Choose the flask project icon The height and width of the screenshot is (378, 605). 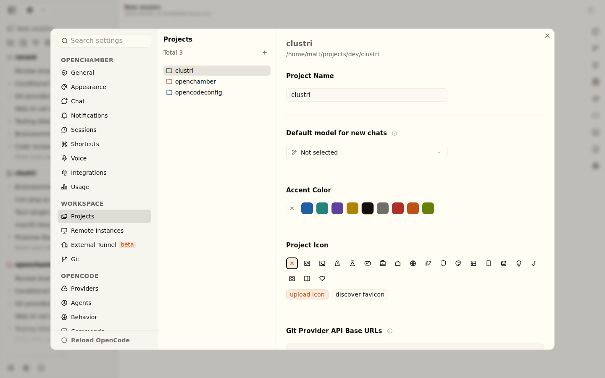(352, 263)
